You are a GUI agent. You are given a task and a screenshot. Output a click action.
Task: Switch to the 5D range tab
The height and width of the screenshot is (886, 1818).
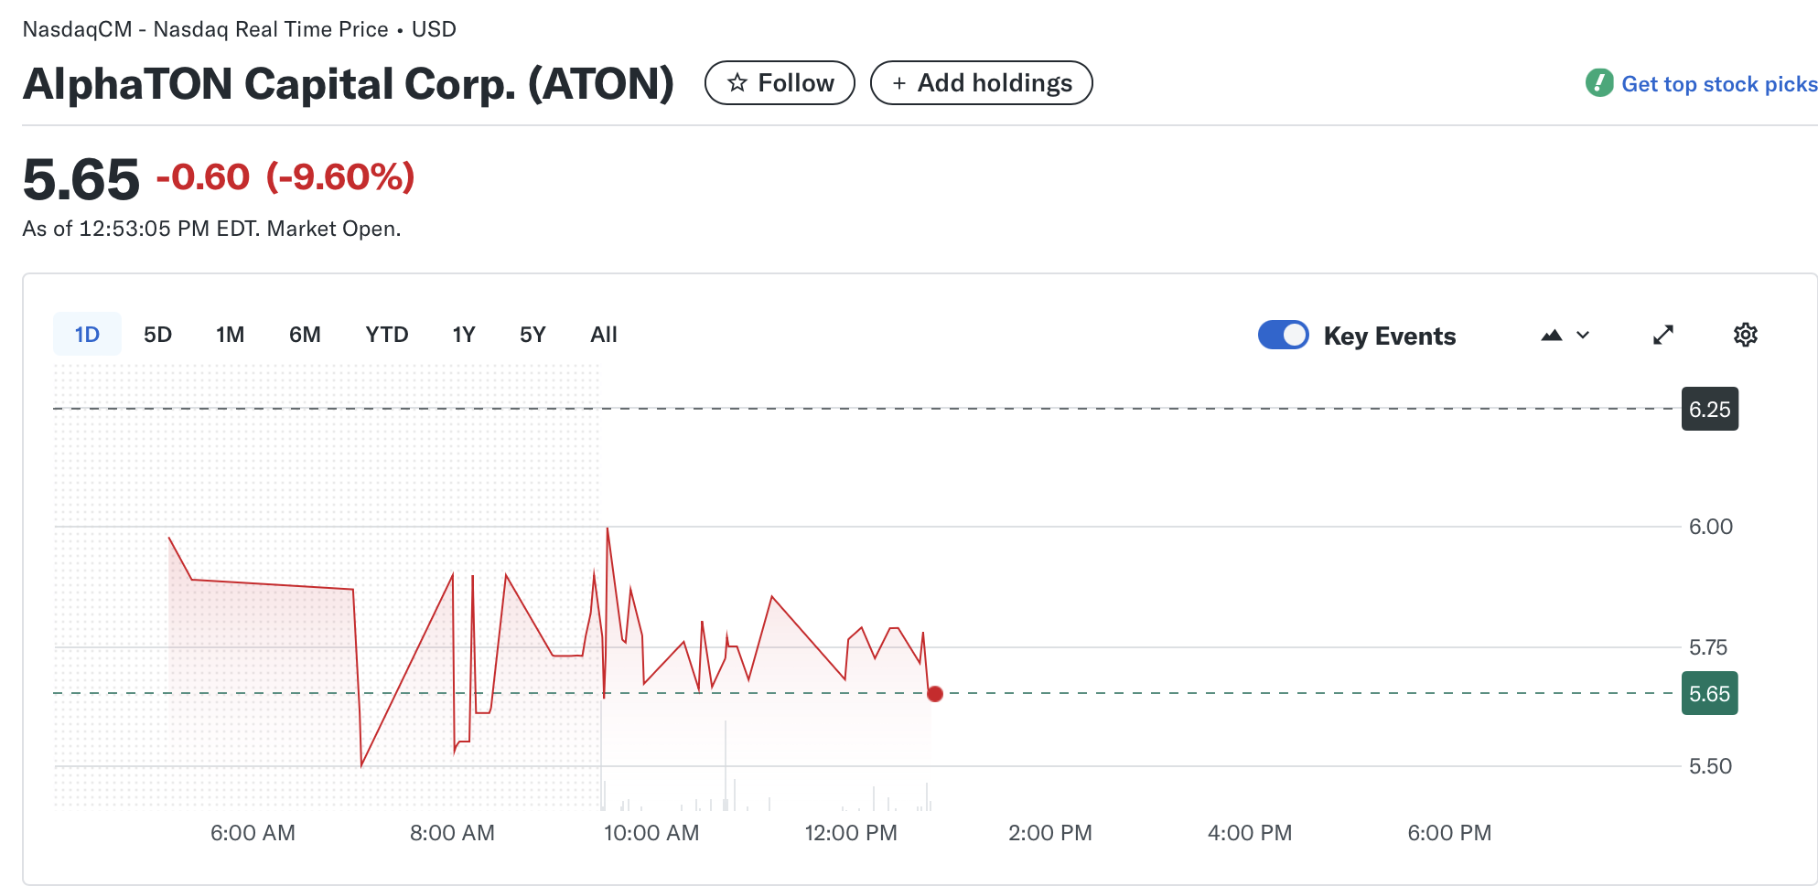point(157,335)
